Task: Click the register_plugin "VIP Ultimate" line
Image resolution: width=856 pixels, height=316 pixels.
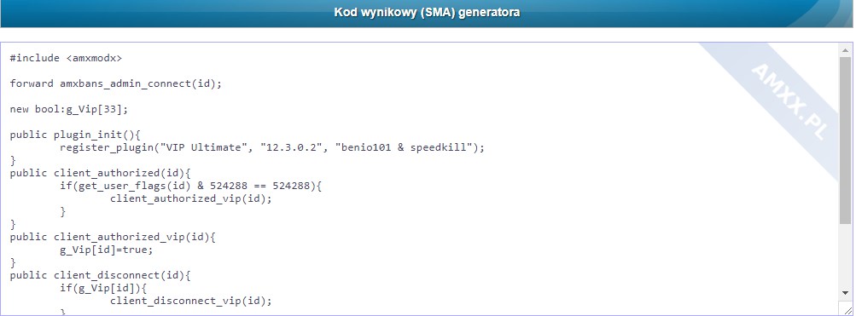Action: tap(272, 147)
